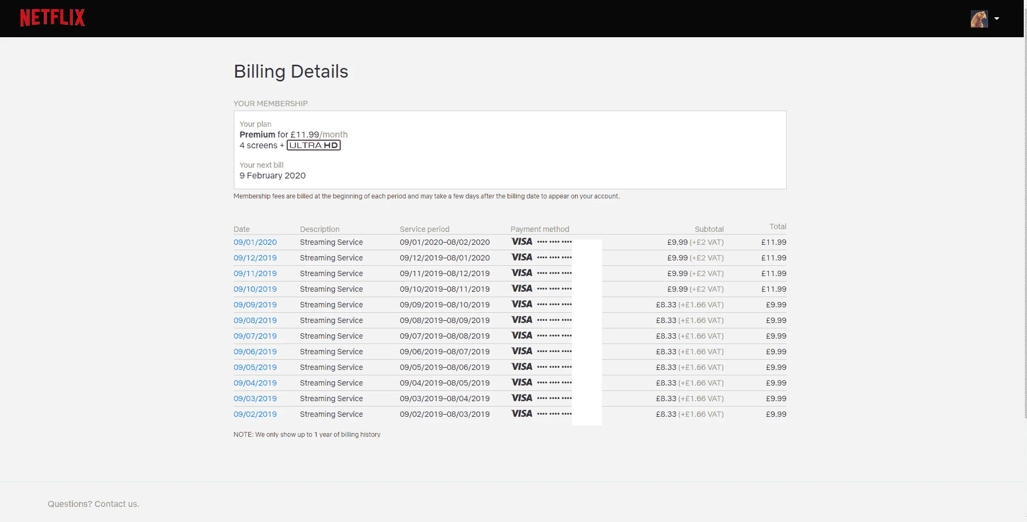1027x522 pixels.
Task: Open the 09/08/2019 invoice link
Action: pos(255,320)
